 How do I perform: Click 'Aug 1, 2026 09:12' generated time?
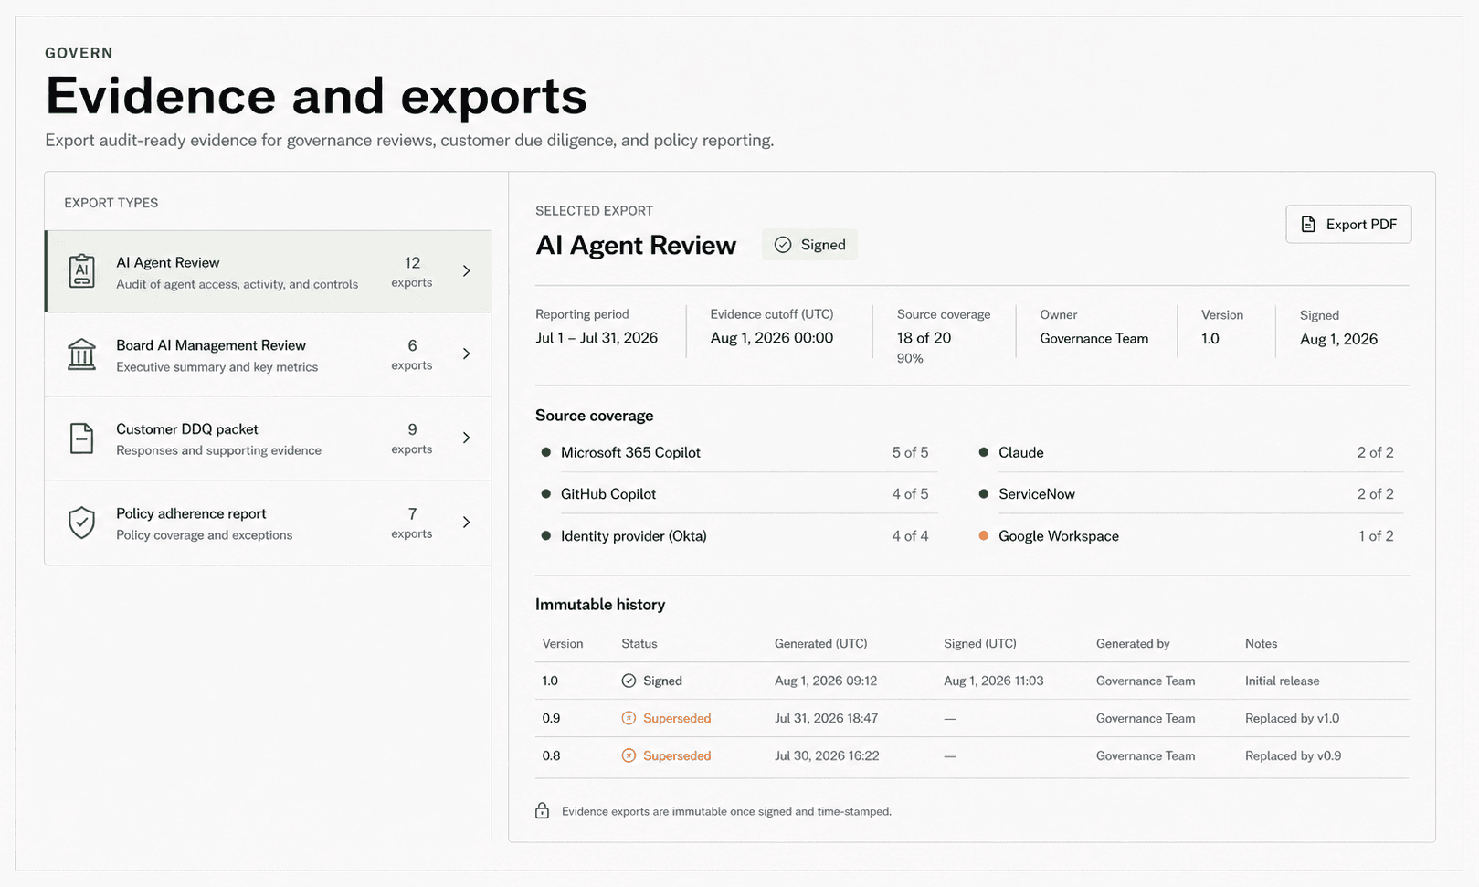click(x=826, y=681)
